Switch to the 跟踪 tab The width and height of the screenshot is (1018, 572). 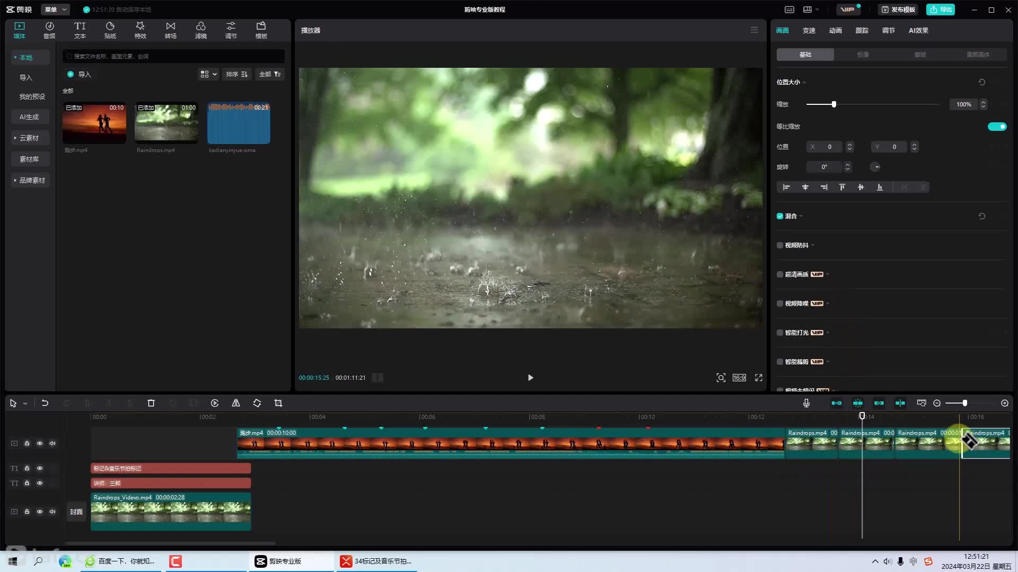[x=862, y=30]
